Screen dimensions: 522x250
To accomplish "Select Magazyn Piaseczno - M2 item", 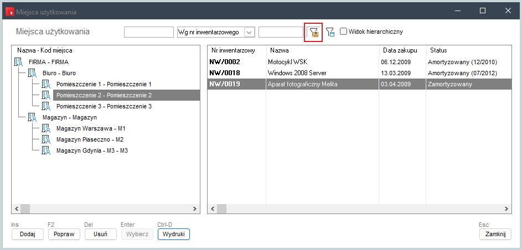I will coord(90,139).
